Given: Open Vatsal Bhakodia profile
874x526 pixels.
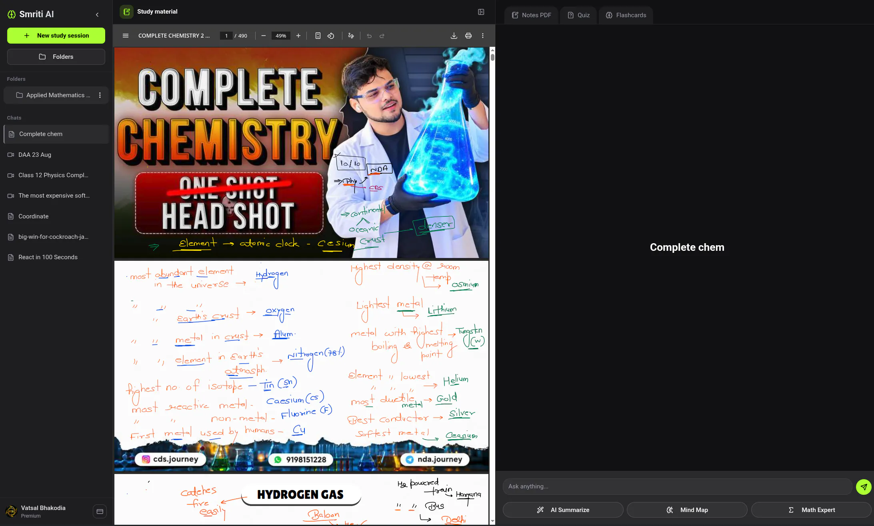Looking at the screenshot, I should point(43,511).
